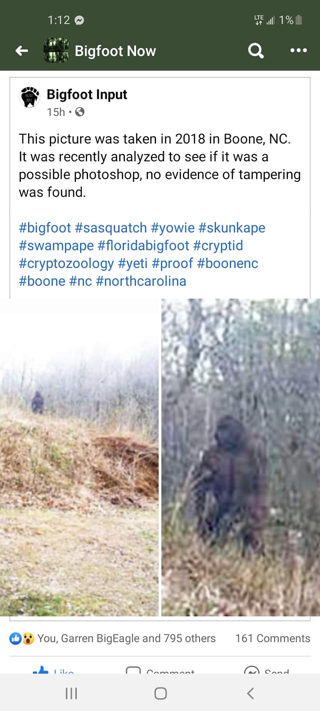
Task: Open the Bigfoot Input page name
Action: [x=87, y=94]
